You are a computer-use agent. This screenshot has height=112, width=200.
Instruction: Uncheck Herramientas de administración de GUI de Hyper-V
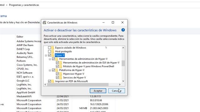(57, 63)
